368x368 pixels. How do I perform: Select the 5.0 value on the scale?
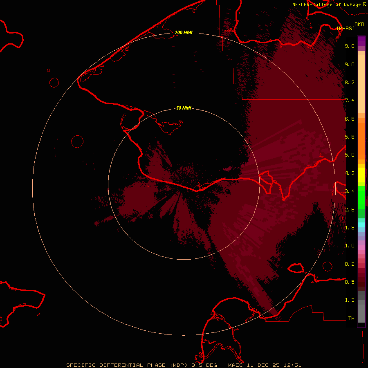[350, 155]
